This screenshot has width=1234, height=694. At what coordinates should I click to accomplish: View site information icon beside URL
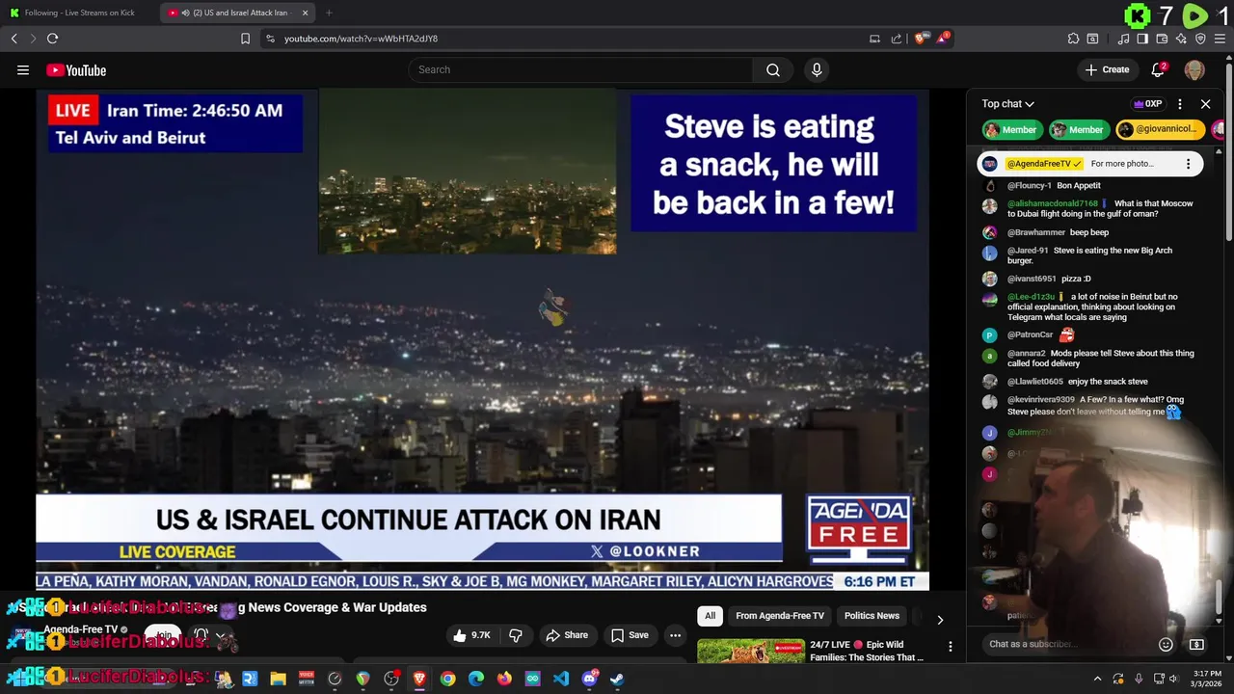tap(270, 39)
